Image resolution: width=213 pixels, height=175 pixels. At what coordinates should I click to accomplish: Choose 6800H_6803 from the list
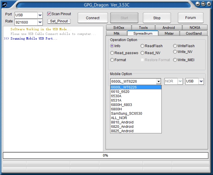(136, 105)
